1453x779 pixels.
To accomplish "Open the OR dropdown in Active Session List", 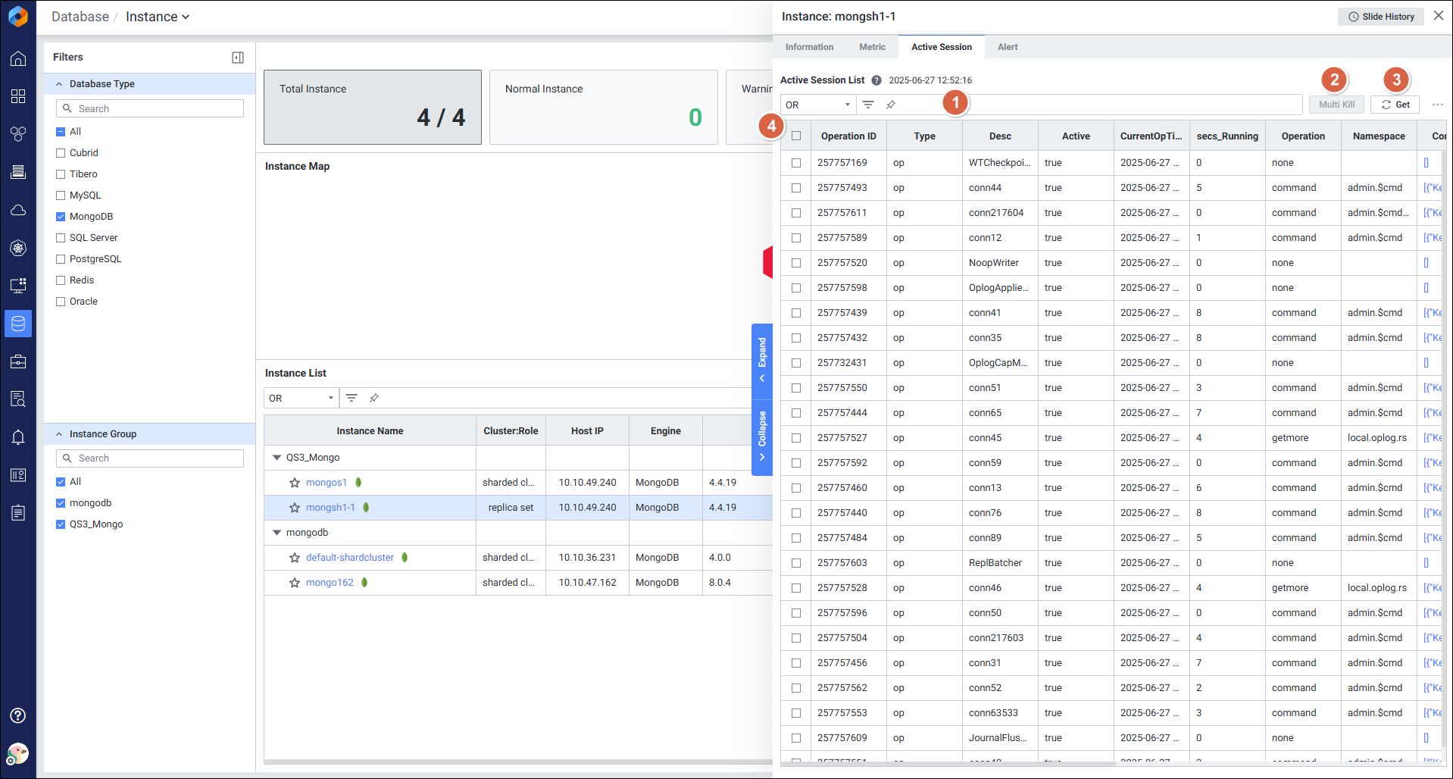I will (x=817, y=105).
